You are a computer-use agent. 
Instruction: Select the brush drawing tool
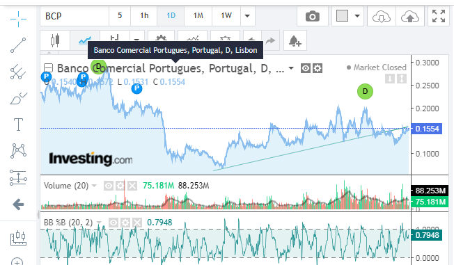(18, 98)
